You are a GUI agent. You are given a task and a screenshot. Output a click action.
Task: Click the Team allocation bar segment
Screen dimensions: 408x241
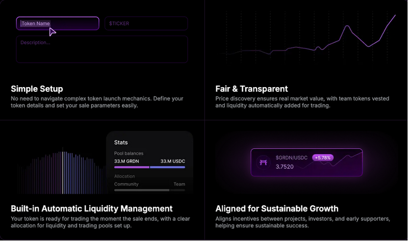[x=177, y=190]
